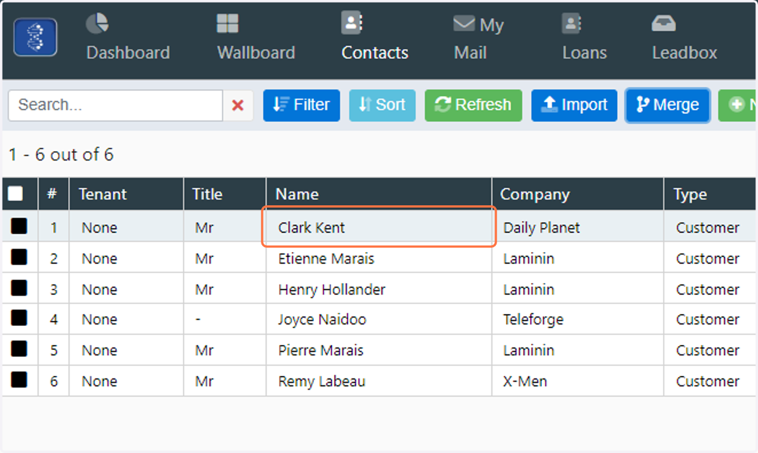Open My Mail
The width and height of the screenshot is (758, 453).
pyautogui.click(x=478, y=39)
